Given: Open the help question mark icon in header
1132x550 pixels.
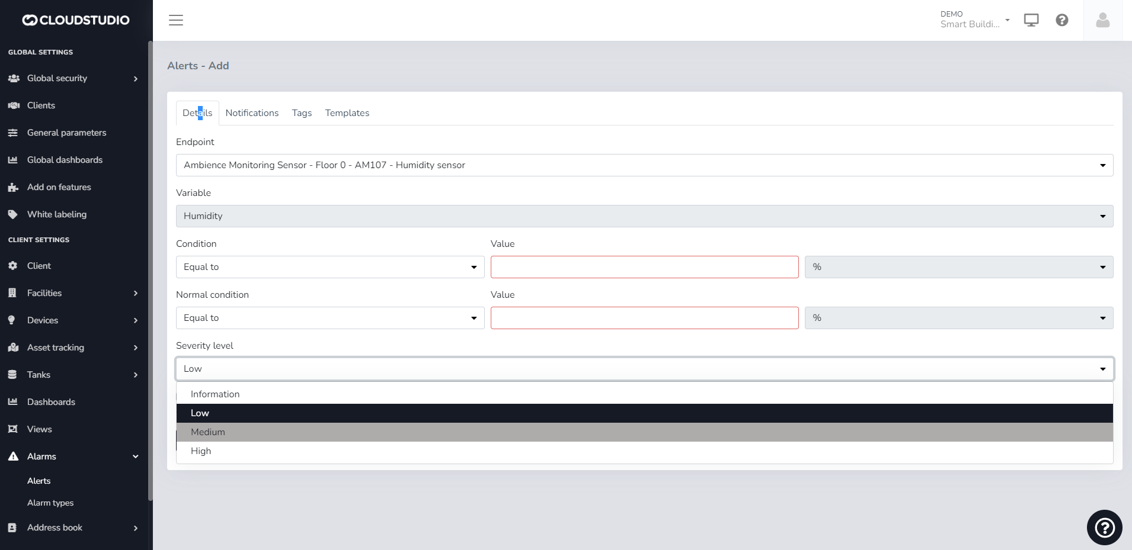Looking at the screenshot, I should coord(1062,20).
